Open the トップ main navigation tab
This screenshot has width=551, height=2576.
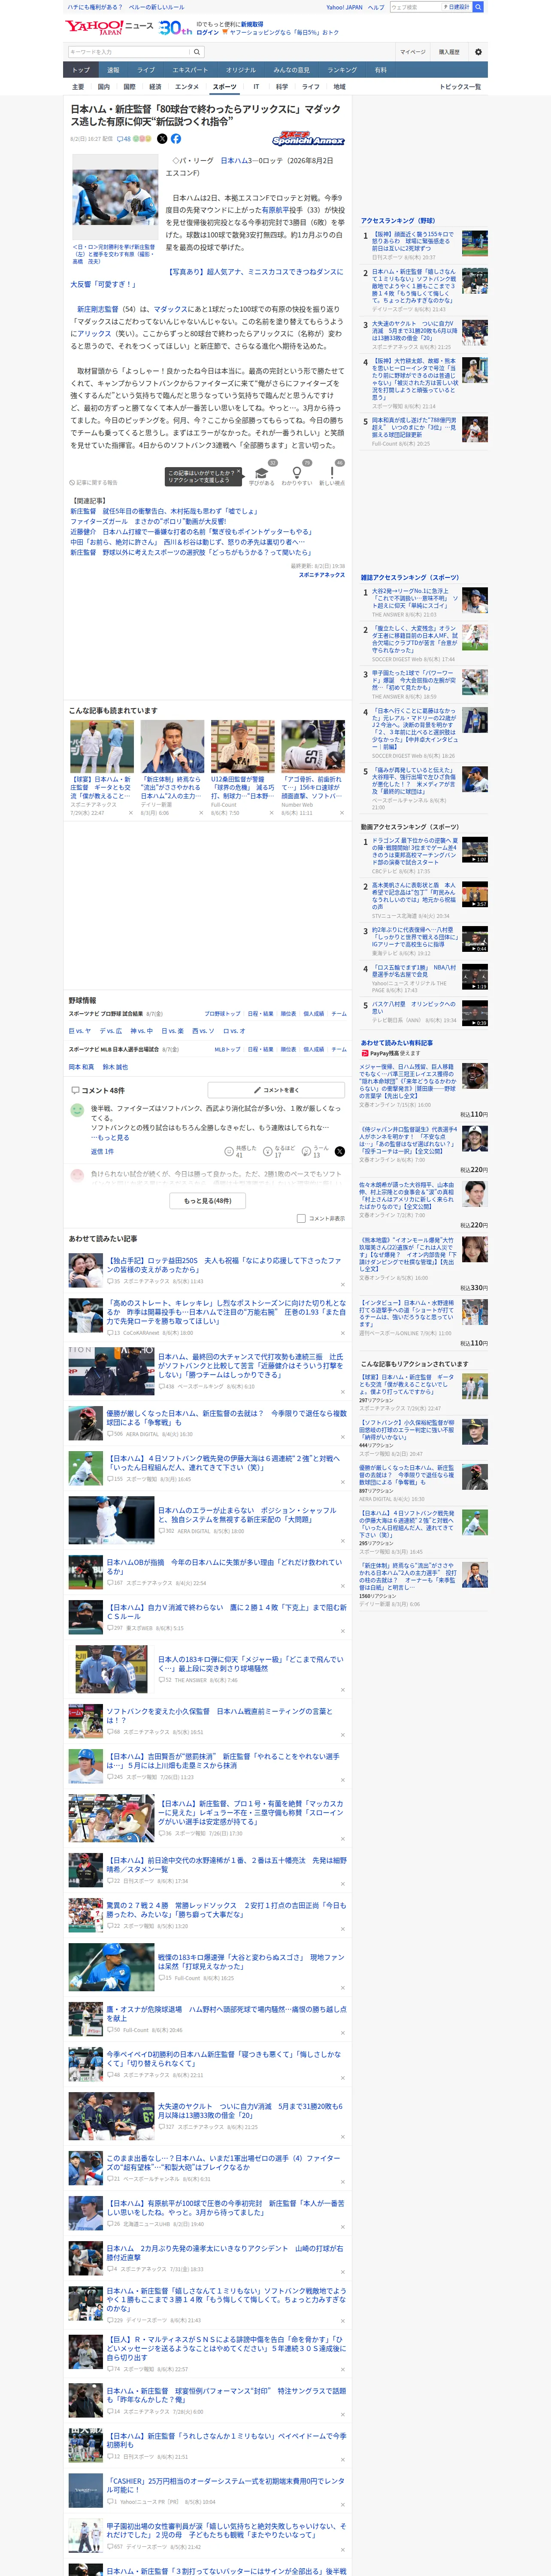pyautogui.click(x=81, y=70)
